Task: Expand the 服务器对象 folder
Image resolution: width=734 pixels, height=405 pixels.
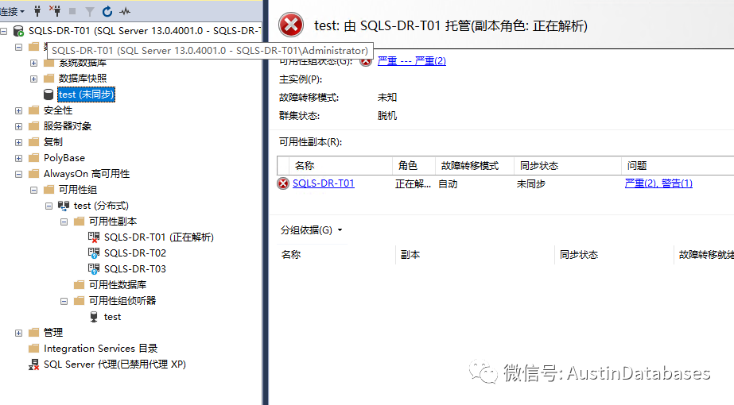Action: click(19, 127)
